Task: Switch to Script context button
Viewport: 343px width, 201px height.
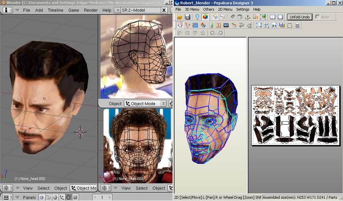Action: [x=48, y=197]
